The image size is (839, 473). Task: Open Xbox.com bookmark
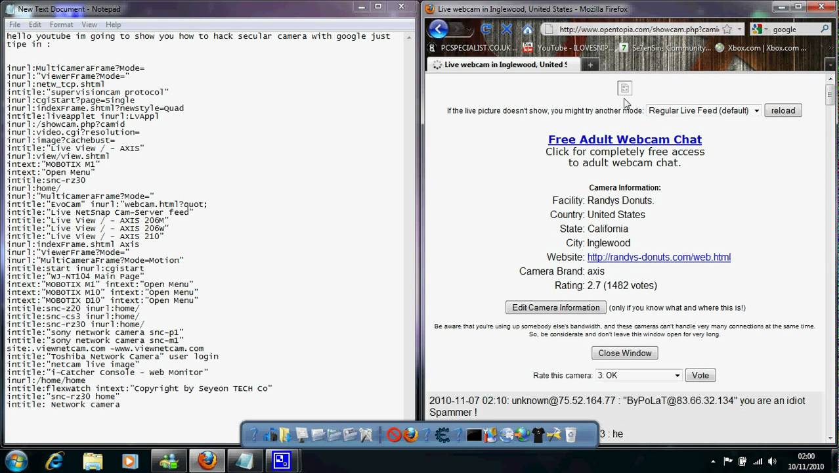[x=761, y=48]
